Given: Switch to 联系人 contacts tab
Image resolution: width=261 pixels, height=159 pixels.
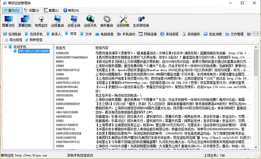Looking at the screenshot, I should click(x=54, y=34).
